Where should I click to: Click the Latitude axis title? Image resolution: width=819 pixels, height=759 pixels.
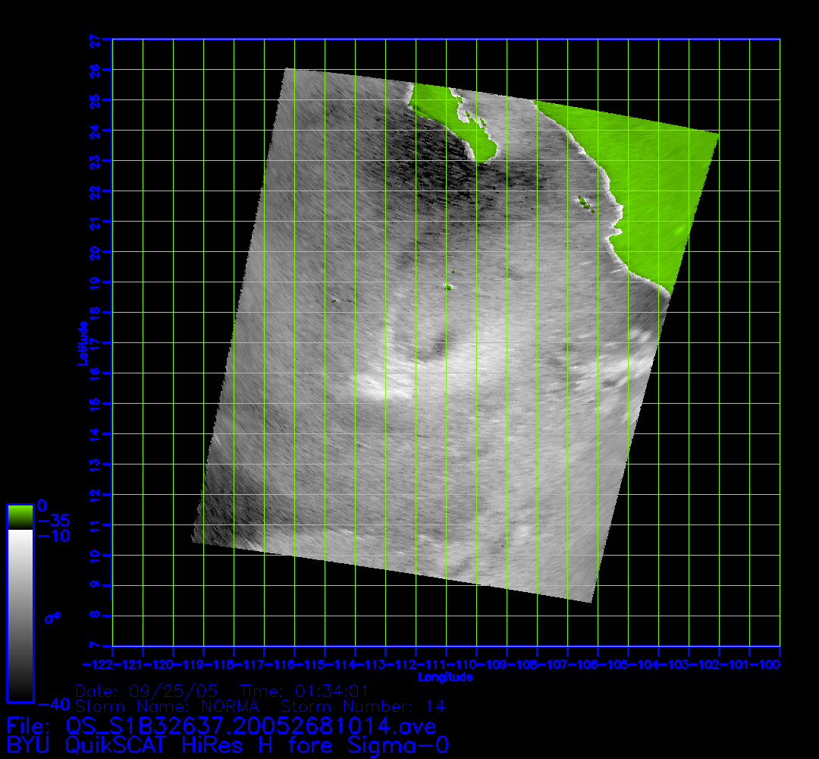pos(81,342)
